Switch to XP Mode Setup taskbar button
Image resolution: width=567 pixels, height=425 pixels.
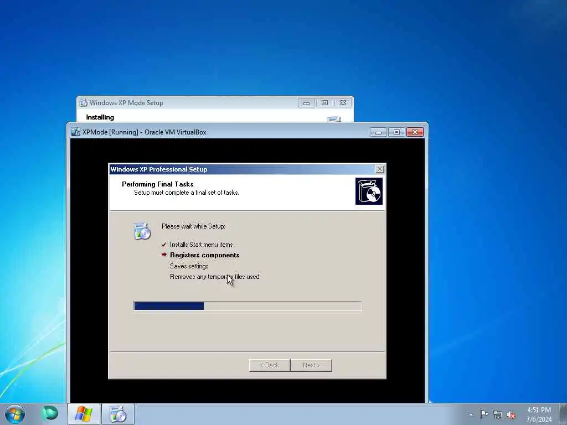coord(117,414)
